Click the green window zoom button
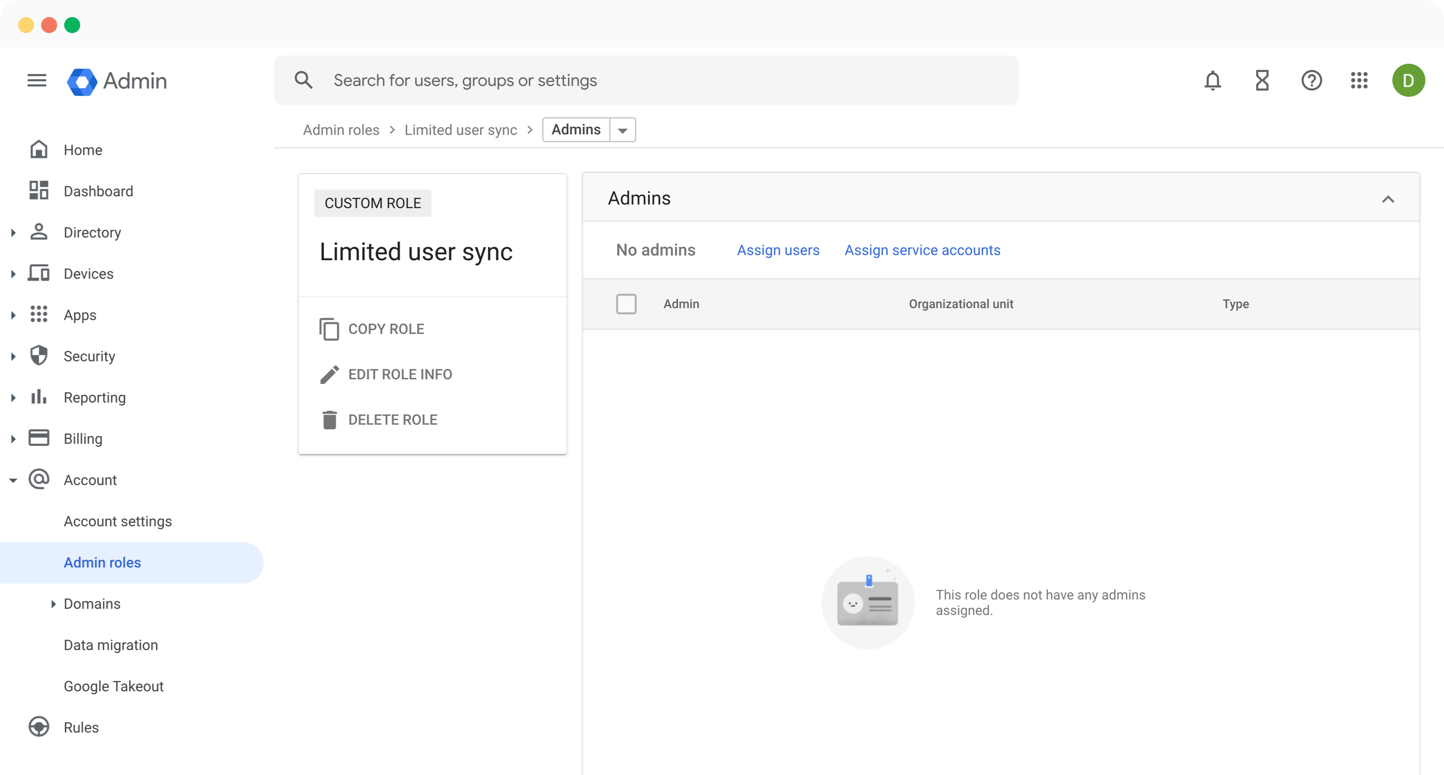This screenshot has width=1444, height=775. tap(72, 25)
